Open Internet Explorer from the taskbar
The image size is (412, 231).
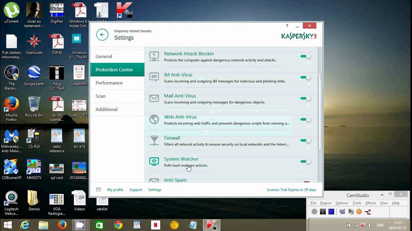(x=24, y=225)
